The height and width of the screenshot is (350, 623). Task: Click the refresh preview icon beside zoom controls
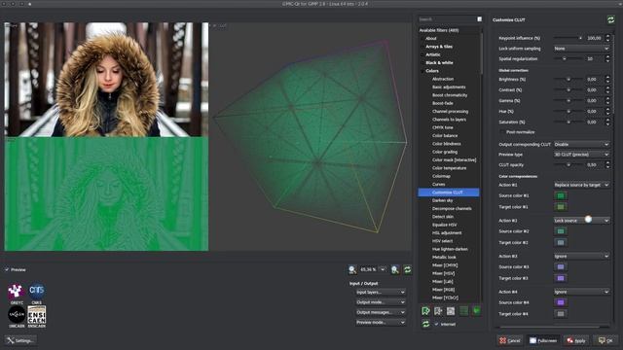(x=407, y=270)
